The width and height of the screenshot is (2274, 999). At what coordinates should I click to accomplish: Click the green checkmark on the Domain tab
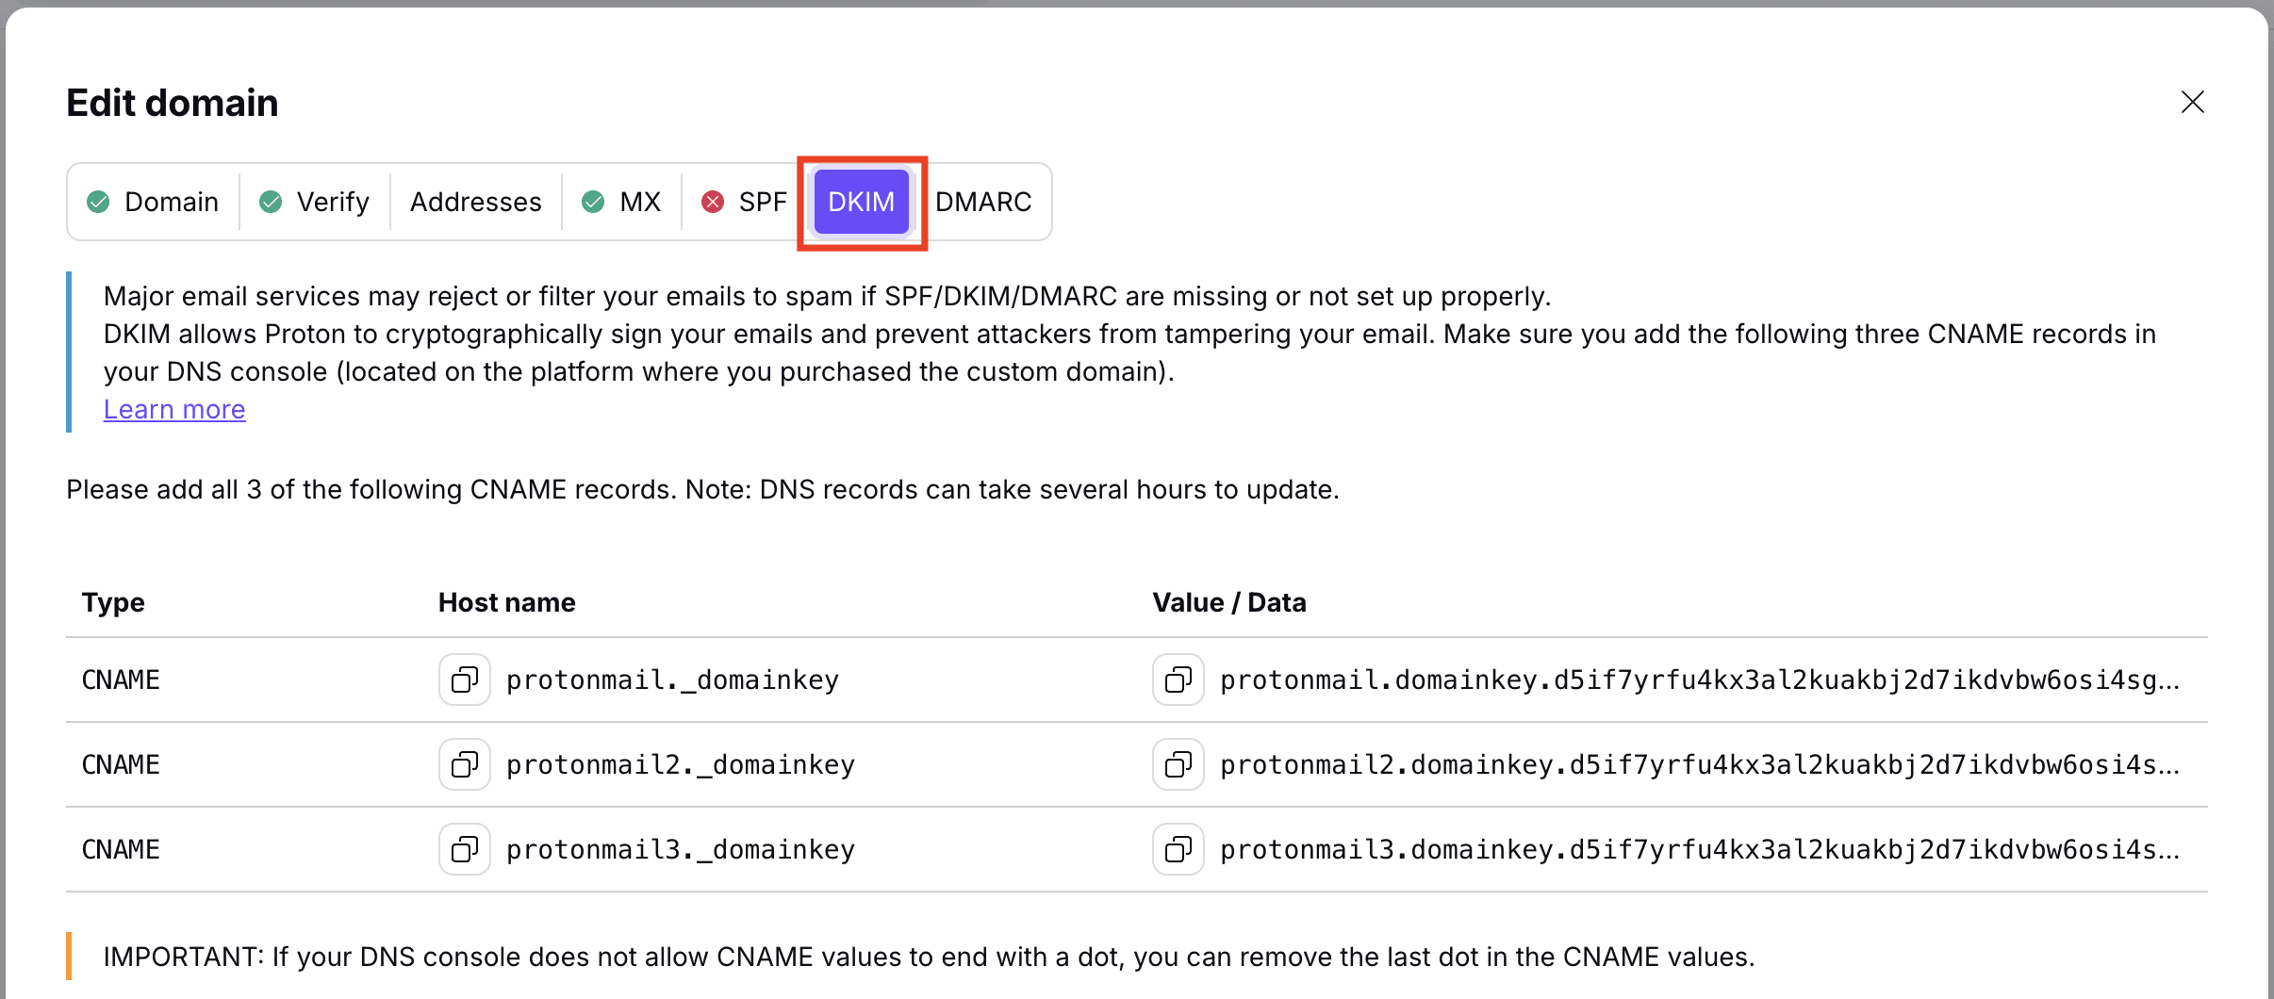pyautogui.click(x=98, y=201)
